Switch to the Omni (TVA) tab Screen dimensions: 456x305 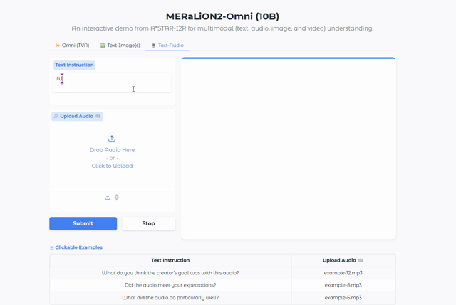(x=72, y=46)
